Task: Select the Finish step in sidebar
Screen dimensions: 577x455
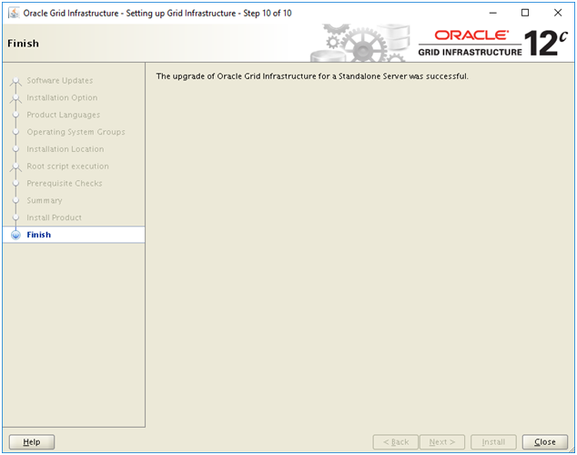Action: coord(74,235)
